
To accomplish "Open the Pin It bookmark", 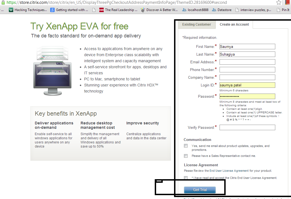I will [x=283, y=10].
